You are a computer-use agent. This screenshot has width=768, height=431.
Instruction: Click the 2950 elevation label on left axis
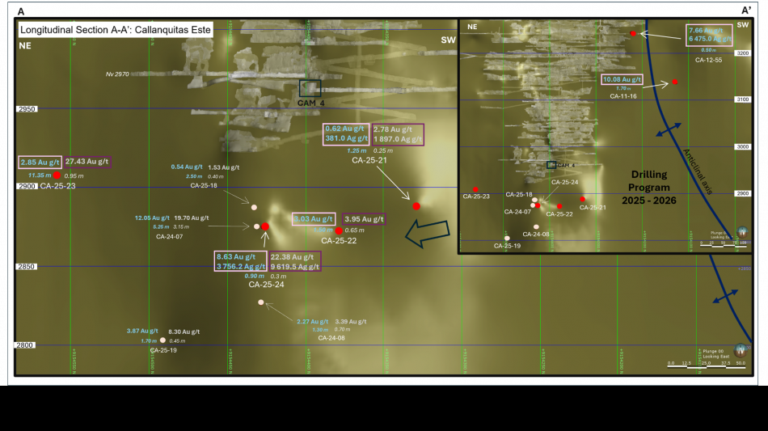tap(27, 108)
